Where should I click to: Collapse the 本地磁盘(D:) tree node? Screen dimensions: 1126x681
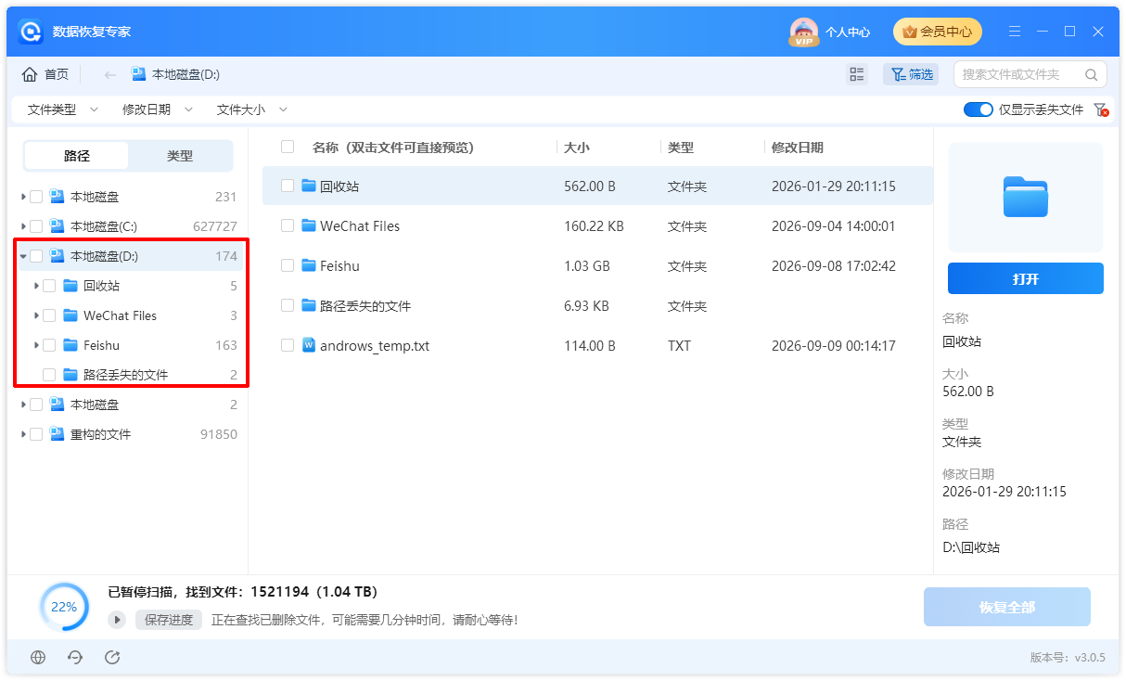(x=23, y=256)
